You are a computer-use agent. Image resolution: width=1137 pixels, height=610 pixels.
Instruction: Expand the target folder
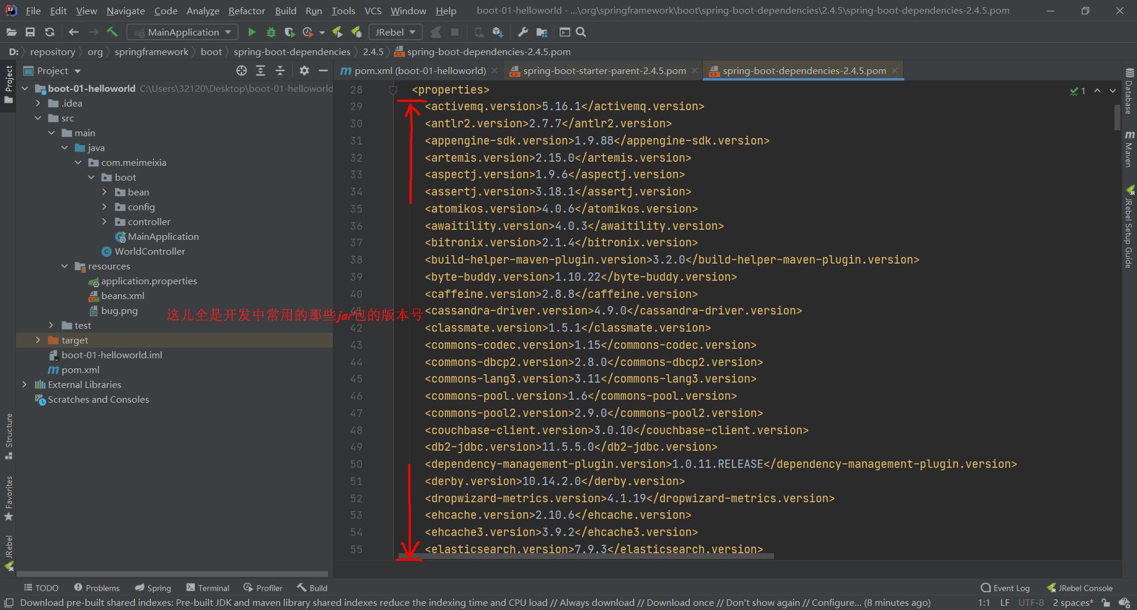click(38, 340)
